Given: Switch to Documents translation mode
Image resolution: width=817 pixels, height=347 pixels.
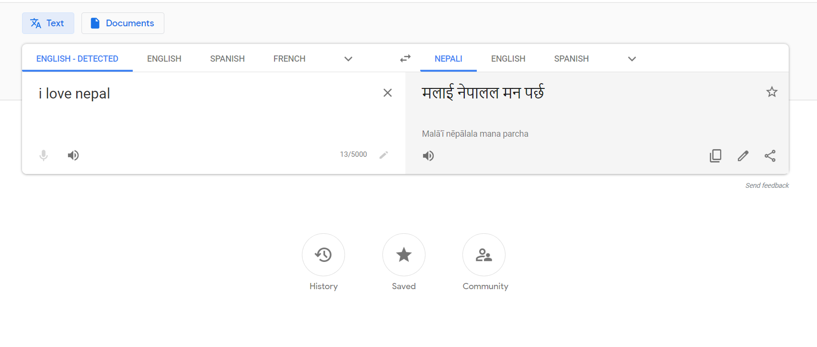Looking at the screenshot, I should point(123,23).
